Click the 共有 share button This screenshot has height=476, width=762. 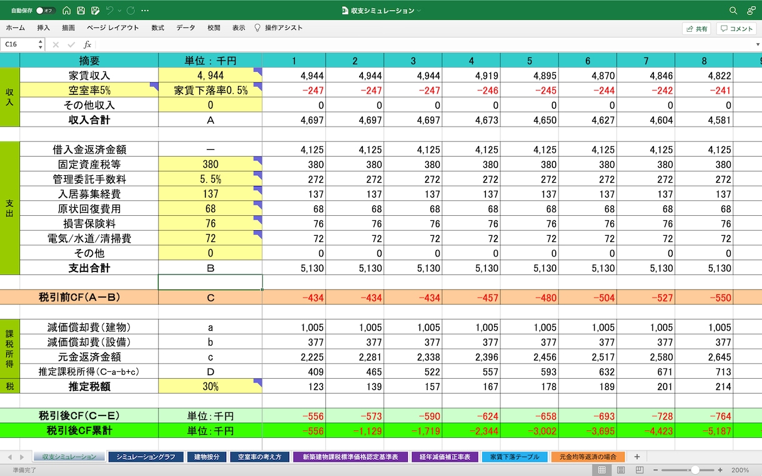(x=696, y=29)
